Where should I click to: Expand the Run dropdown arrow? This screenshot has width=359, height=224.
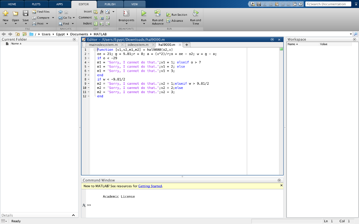click(x=143, y=23)
